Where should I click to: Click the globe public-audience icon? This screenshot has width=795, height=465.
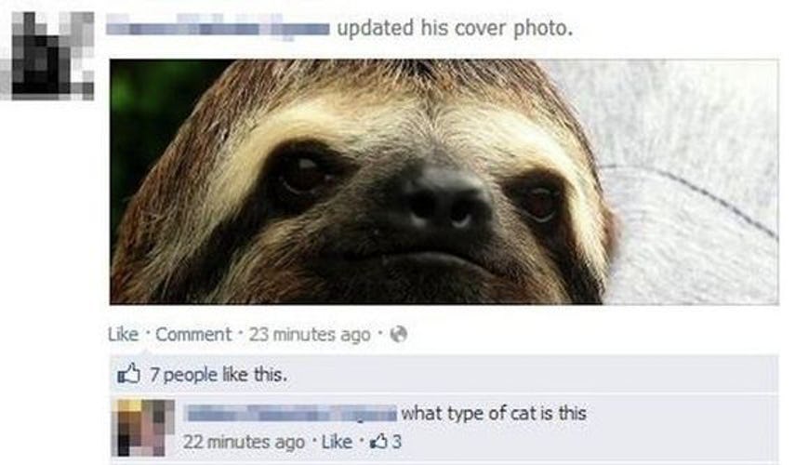pyautogui.click(x=399, y=334)
